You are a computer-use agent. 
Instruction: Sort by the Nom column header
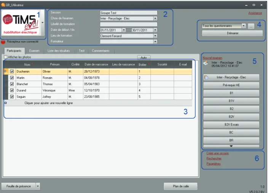coord(29,64)
